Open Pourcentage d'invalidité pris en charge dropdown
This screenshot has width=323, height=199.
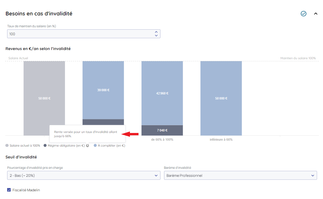coord(84,176)
